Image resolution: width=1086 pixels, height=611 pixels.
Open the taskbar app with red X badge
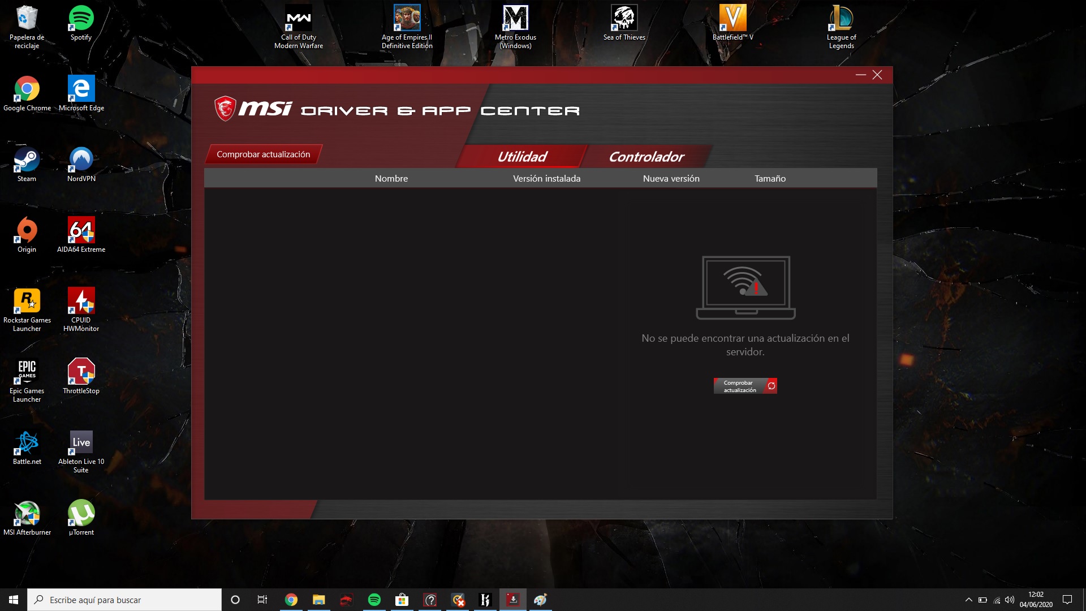(458, 600)
